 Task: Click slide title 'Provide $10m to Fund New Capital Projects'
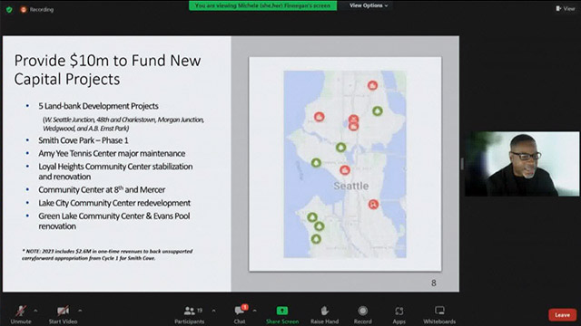107,70
